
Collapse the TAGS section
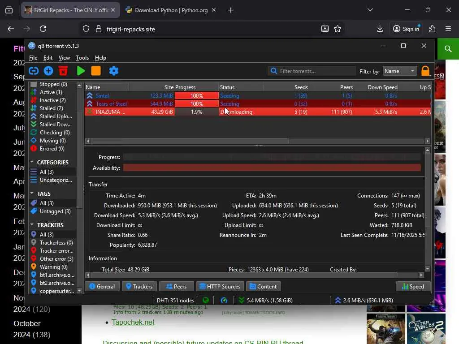32,193
